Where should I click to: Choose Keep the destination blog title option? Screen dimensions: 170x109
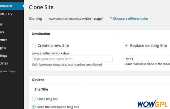click(x=34, y=107)
